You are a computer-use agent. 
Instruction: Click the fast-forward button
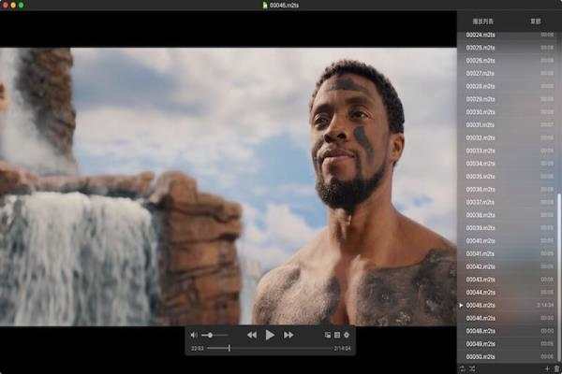click(x=288, y=335)
